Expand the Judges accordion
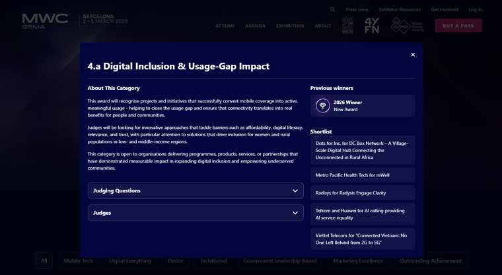The width and height of the screenshot is (502, 275). pos(196,213)
